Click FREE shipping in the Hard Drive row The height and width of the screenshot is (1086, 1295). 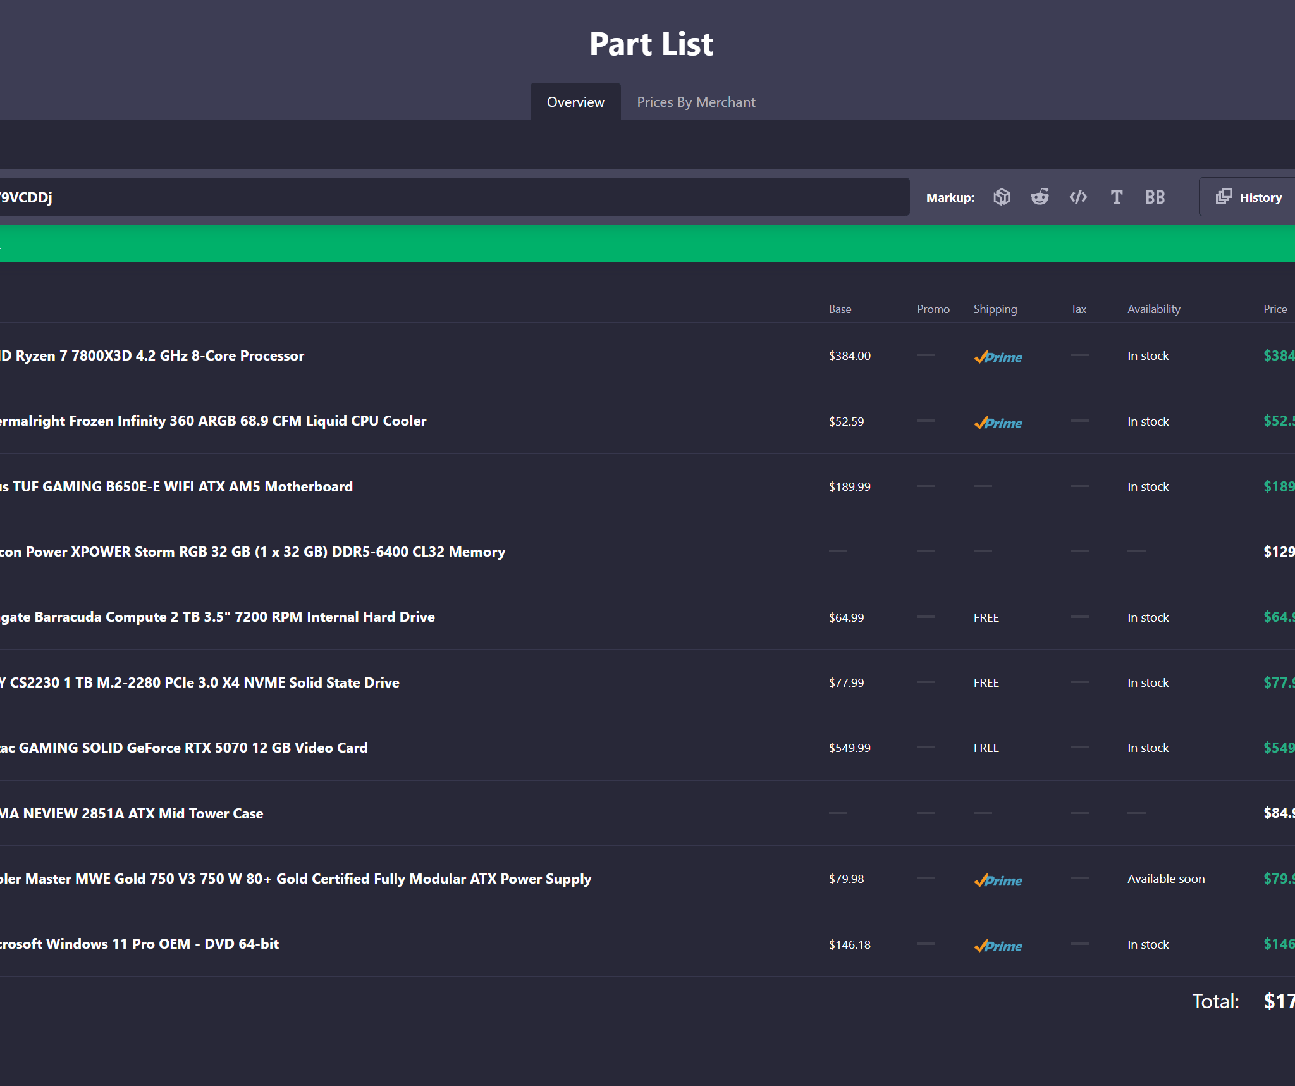[986, 617]
